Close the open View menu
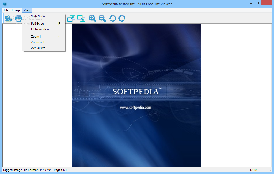Screen dimensions: 274x174 coord(27,10)
